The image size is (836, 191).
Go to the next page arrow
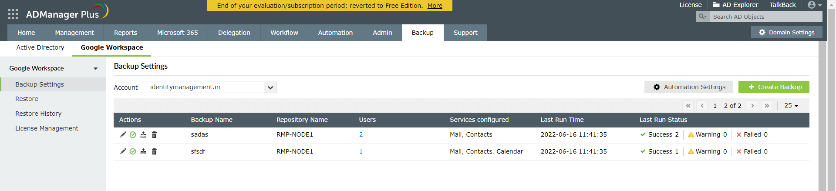point(752,106)
